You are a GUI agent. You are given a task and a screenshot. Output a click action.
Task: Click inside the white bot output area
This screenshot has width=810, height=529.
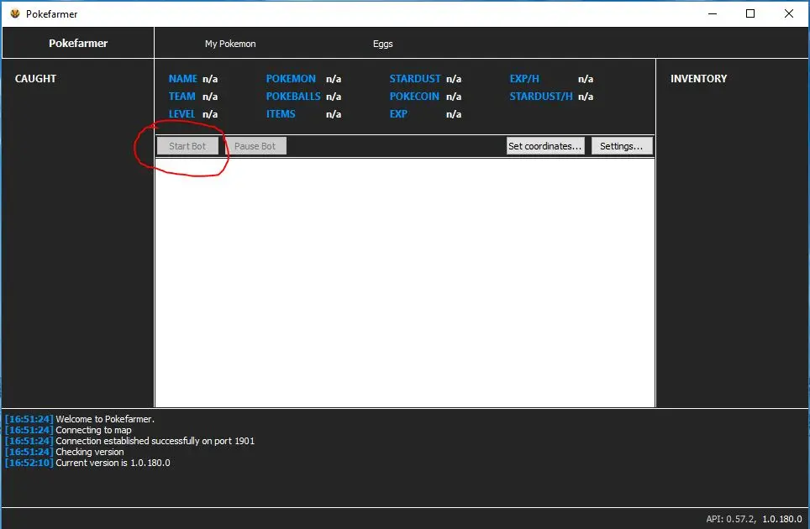(404, 282)
